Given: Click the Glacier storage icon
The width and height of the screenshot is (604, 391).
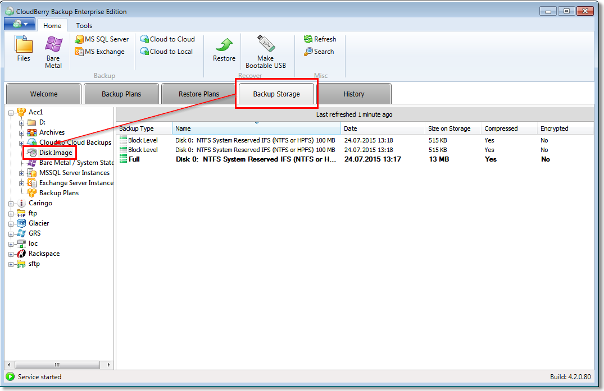Looking at the screenshot, I should [21, 223].
